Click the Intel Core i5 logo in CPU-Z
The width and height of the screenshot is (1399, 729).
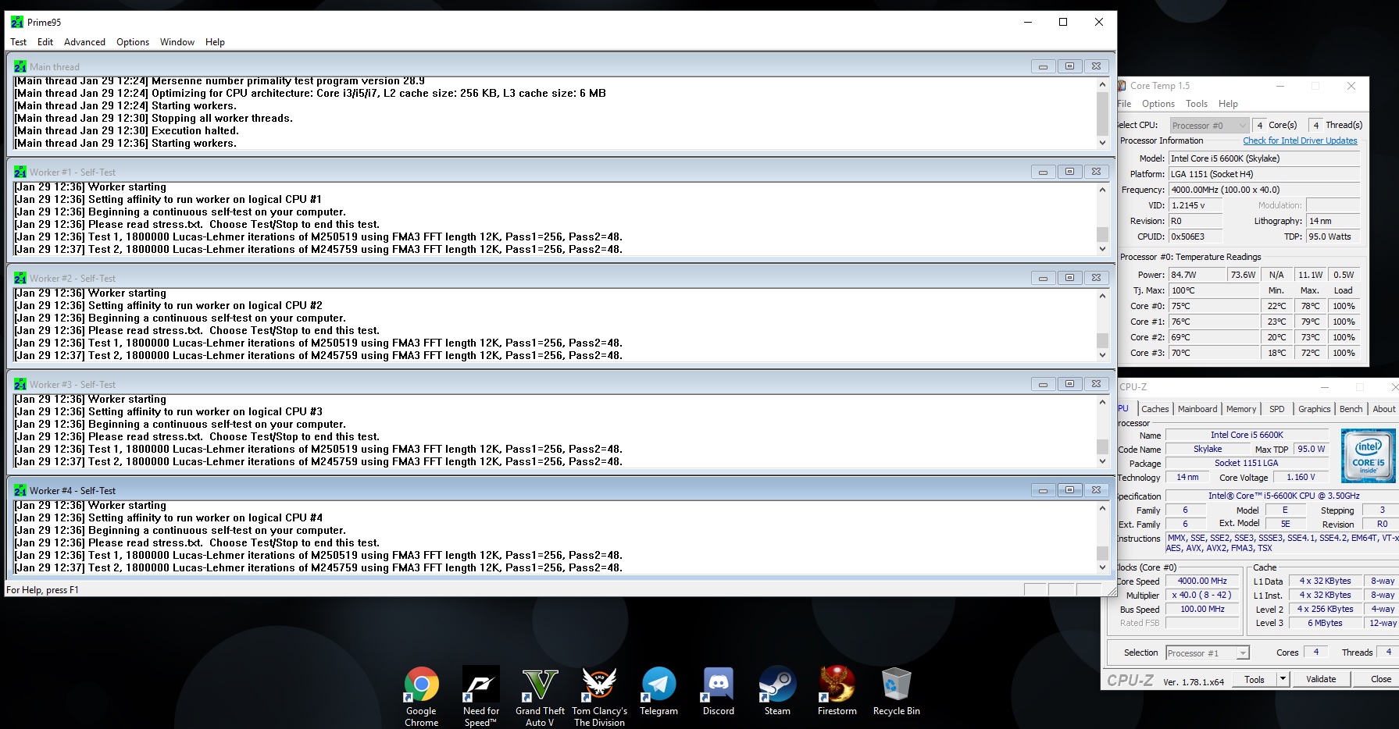click(1369, 455)
